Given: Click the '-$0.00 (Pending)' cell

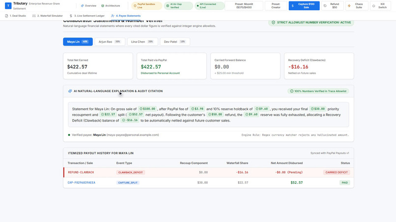Looking at the screenshot, I should [x=289, y=173].
